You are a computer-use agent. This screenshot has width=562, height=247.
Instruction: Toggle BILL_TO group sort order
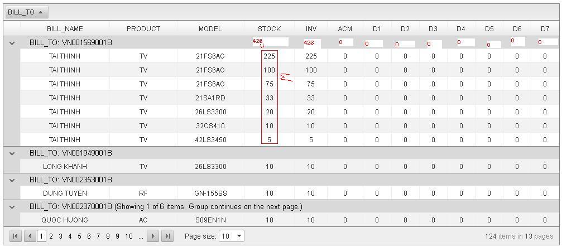point(27,12)
